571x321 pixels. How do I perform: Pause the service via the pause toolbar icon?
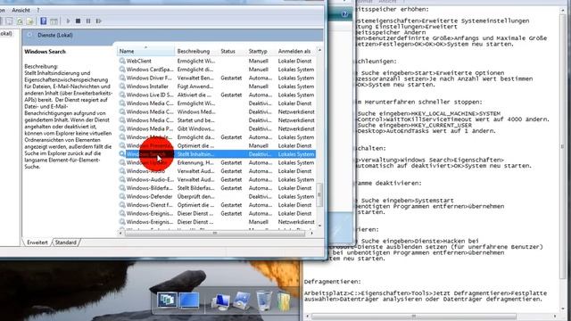(x=88, y=21)
